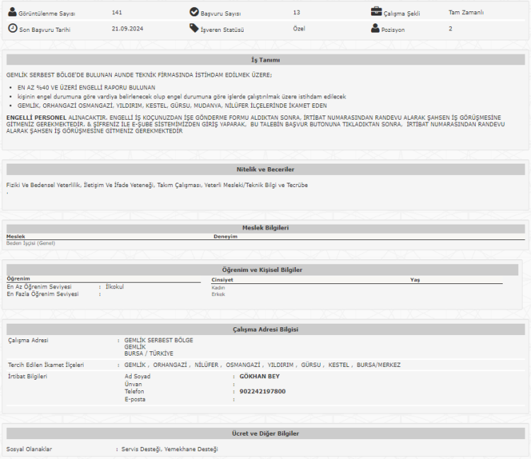This screenshot has height=459, width=531.
Task: Click the Çalışma Adresi Bilgisi header
Action: (x=265, y=329)
